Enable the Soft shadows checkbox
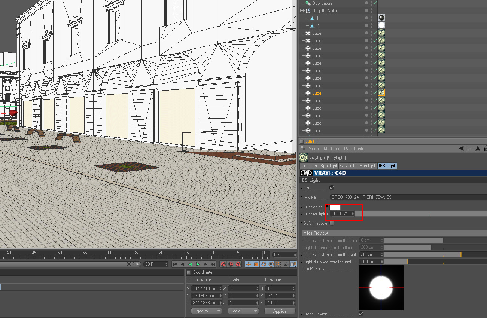487x318 pixels. pyautogui.click(x=332, y=223)
